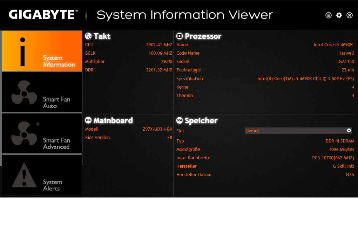The image size is (358, 236).
Task: Click Modulgröße value 4096 MBytes
Action: tap(341, 150)
